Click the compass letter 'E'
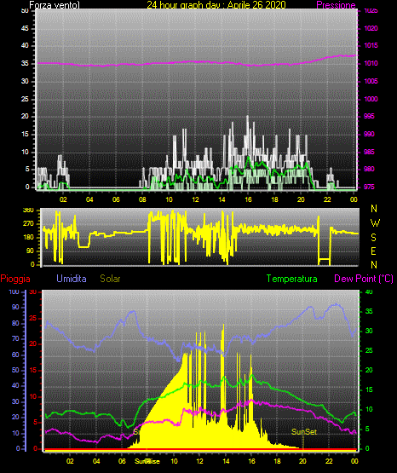The image size is (397, 473). click(373, 251)
